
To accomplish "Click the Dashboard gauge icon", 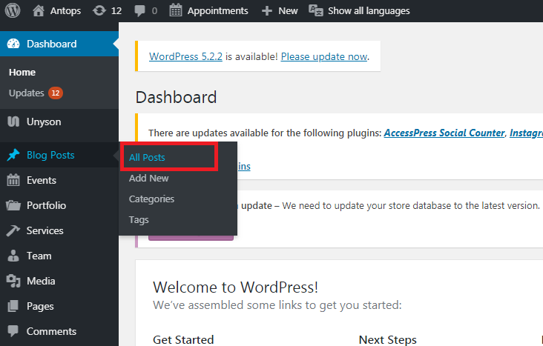I will click(x=13, y=44).
